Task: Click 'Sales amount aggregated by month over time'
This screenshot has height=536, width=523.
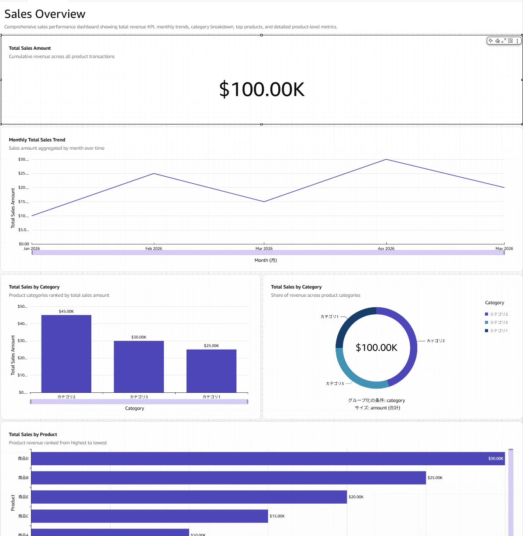Action: pos(57,148)
